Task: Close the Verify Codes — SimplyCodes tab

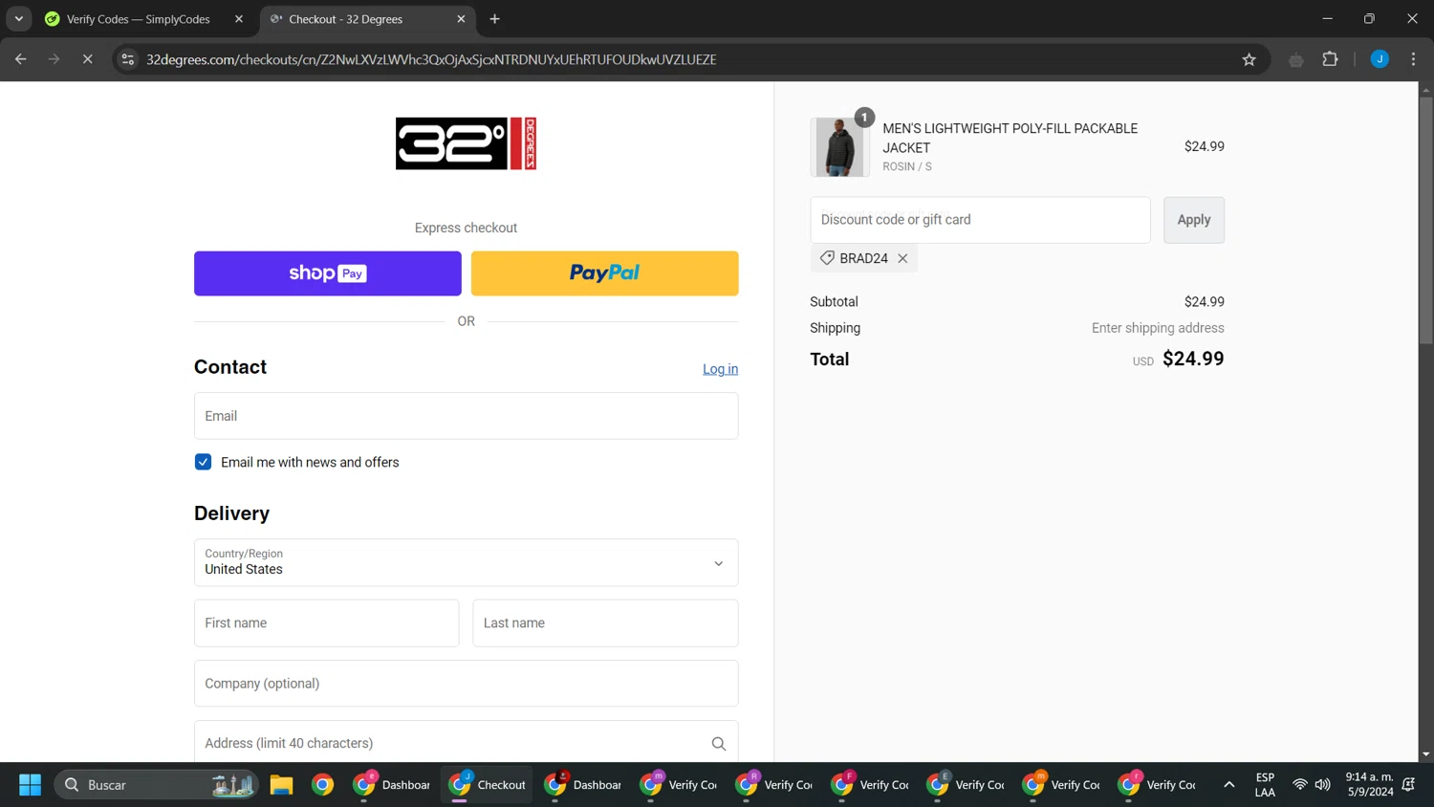Action: (x=239, y=19)
